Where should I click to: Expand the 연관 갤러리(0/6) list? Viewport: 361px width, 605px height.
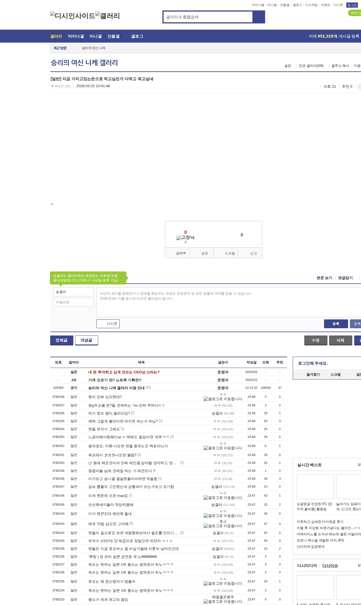[x=311, y=66]
